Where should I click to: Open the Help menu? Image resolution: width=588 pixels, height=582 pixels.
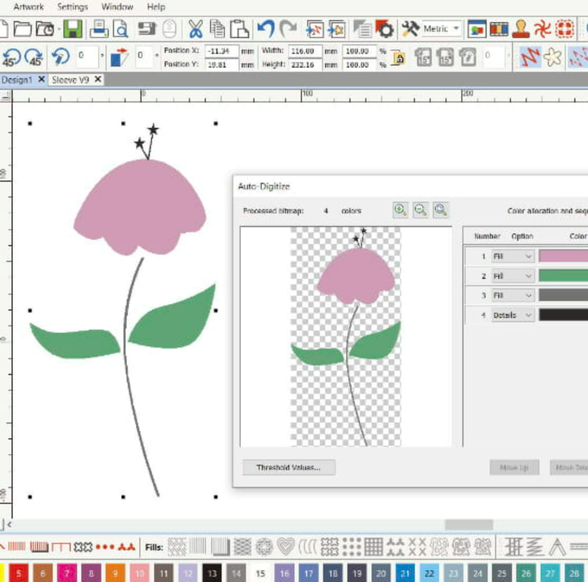pos(156,7)
